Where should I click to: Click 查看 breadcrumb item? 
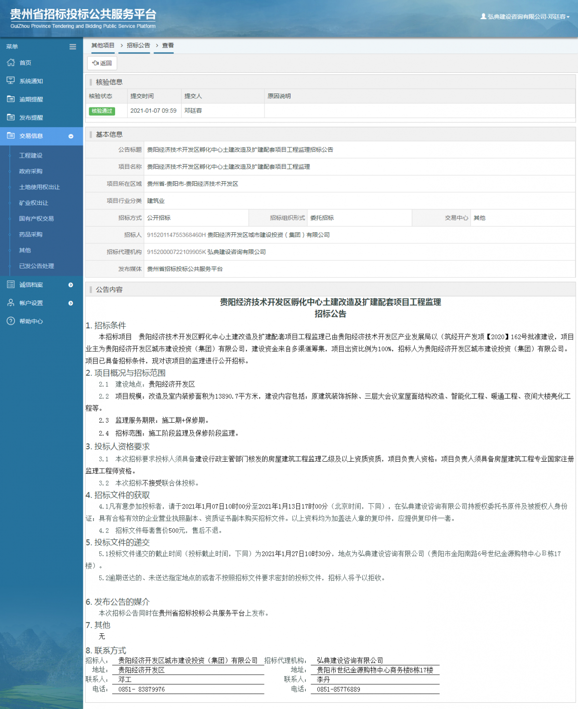[168, 45]
